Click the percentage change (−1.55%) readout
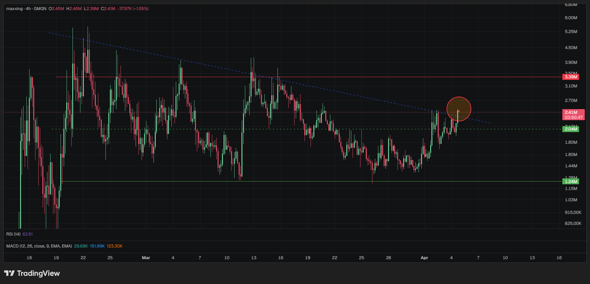Viewport: 590px width, 284px height. (141, 9)
